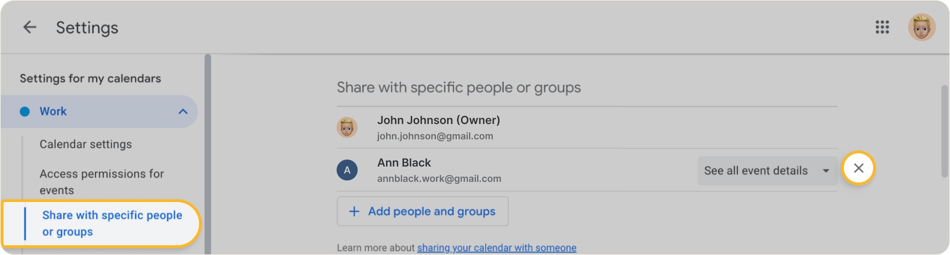Image resolution: width=950 pixels, height=255 pixels.
Task: Click the plus icon to add people
Action: [x=354, y=211]
